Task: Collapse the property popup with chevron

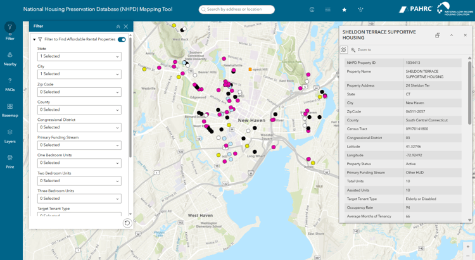Action: pos(452,35)
